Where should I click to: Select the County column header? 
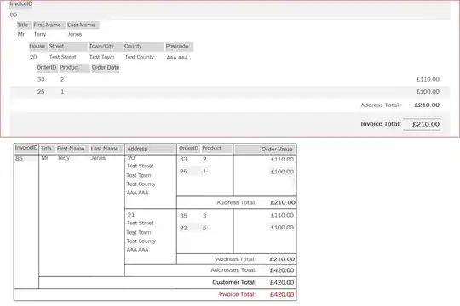click(x=144, y=47)
